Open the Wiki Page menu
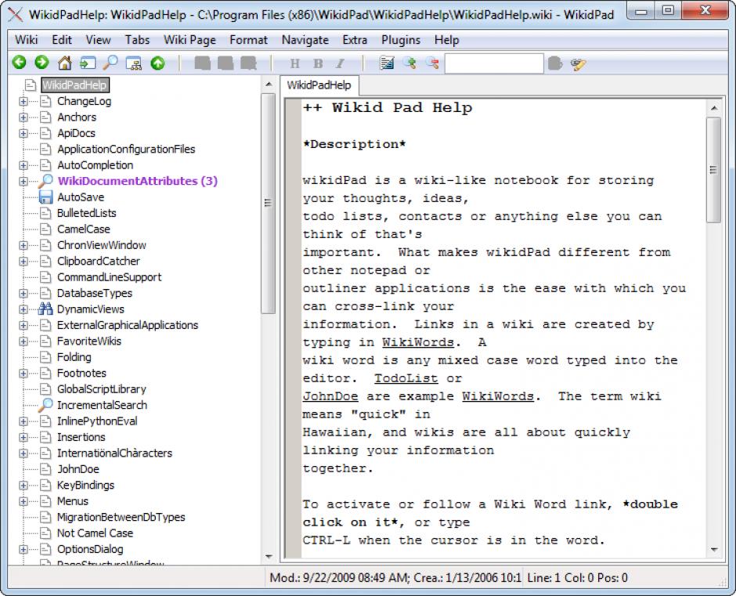This screenshot has width=736, height=596. pyautogui.click(x=189, y=40)
